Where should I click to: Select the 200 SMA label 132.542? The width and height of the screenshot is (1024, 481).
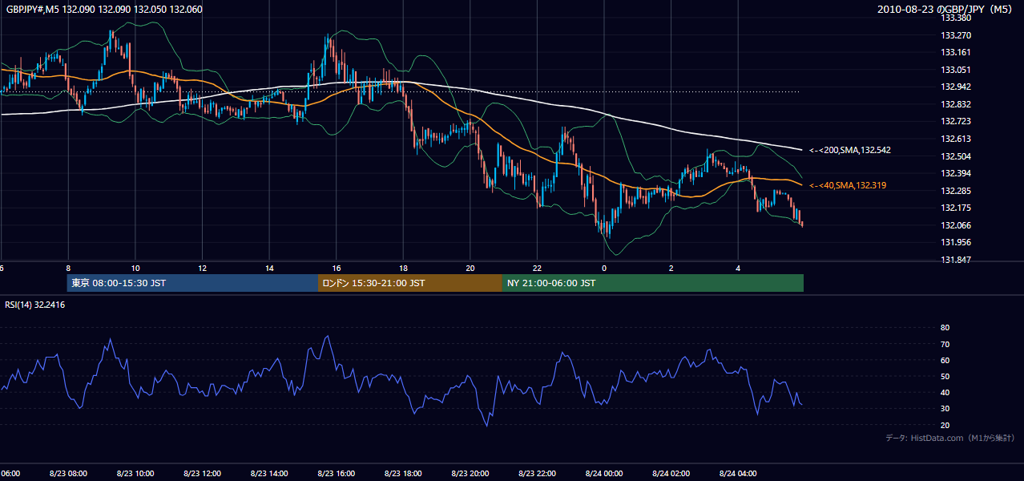click(850, 150)
